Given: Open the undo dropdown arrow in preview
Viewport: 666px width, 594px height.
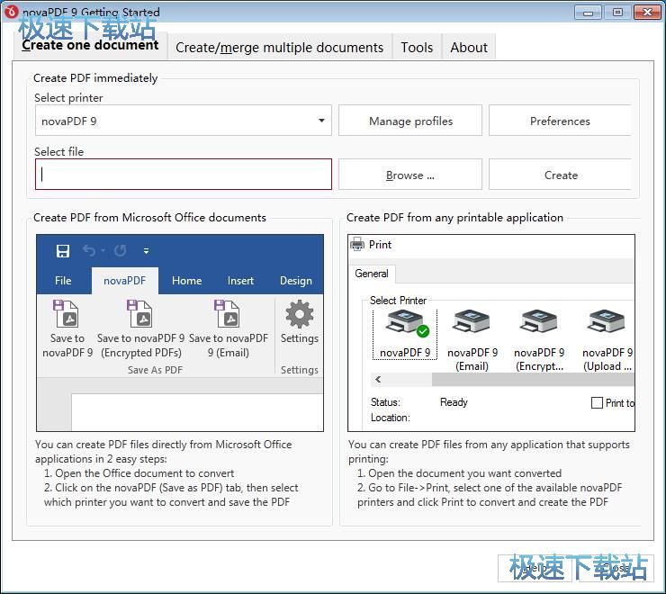Looking at the screenshot, I should click(103, 251).
